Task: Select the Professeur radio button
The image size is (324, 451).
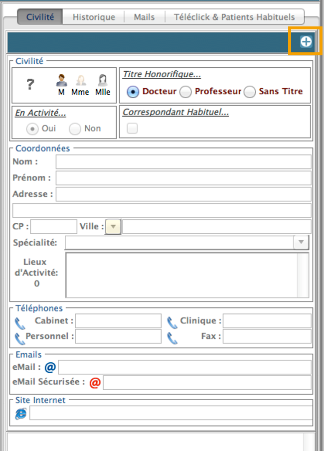Action: 185,92
